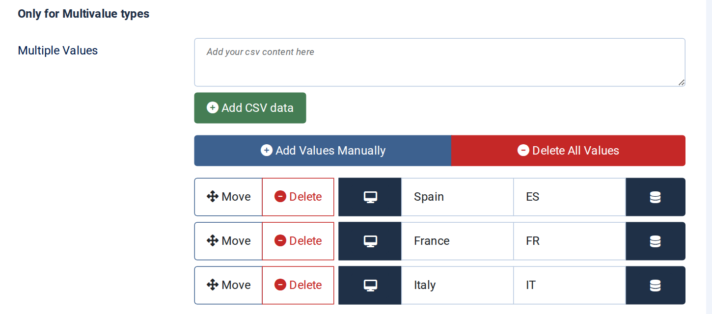The width and height of the screenshot is (712, 314).
Task: Click Delete All Values button
Action: click(x=568, y=151)
